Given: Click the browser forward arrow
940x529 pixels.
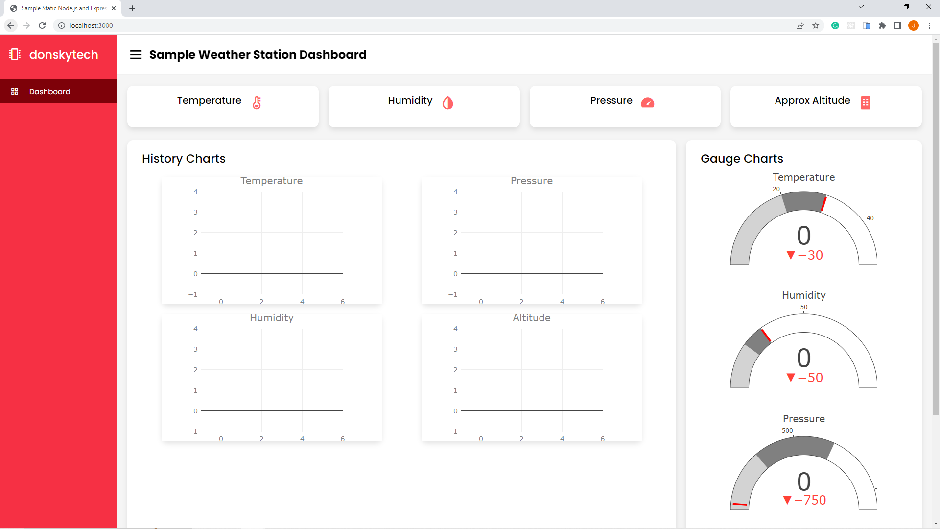Looking at the screenshot, I should tap(26, 25).
